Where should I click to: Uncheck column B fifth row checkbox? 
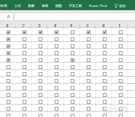tap(8, 60)
